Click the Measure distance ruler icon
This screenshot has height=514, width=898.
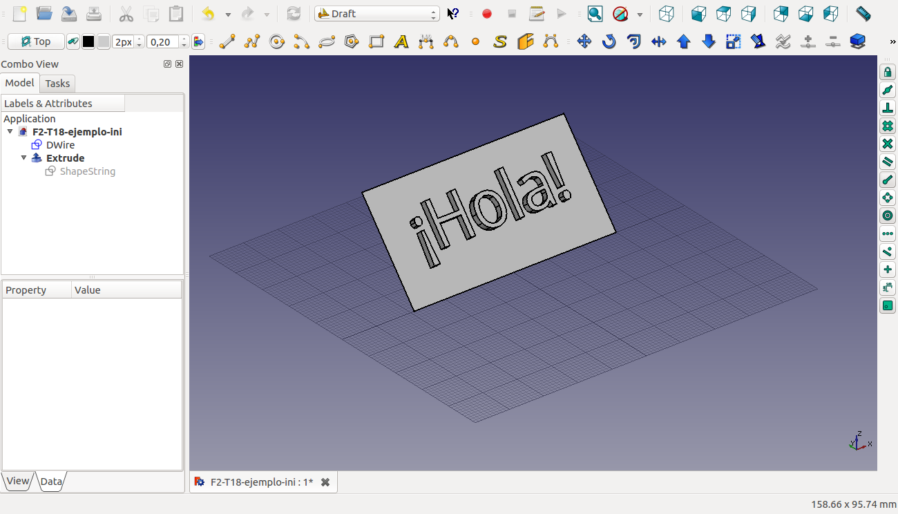click(x=863, y=14)
